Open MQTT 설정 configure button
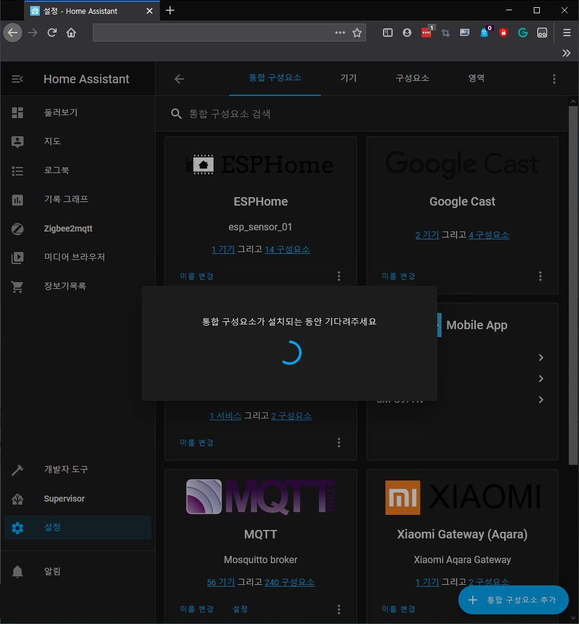This screenshot has height=624, width=579. [240, 610]
